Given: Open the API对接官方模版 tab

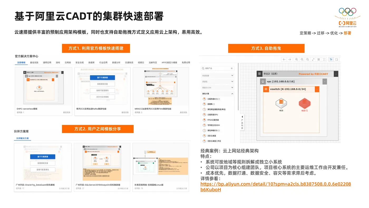Looking at the screenshot, I should 169,63.
